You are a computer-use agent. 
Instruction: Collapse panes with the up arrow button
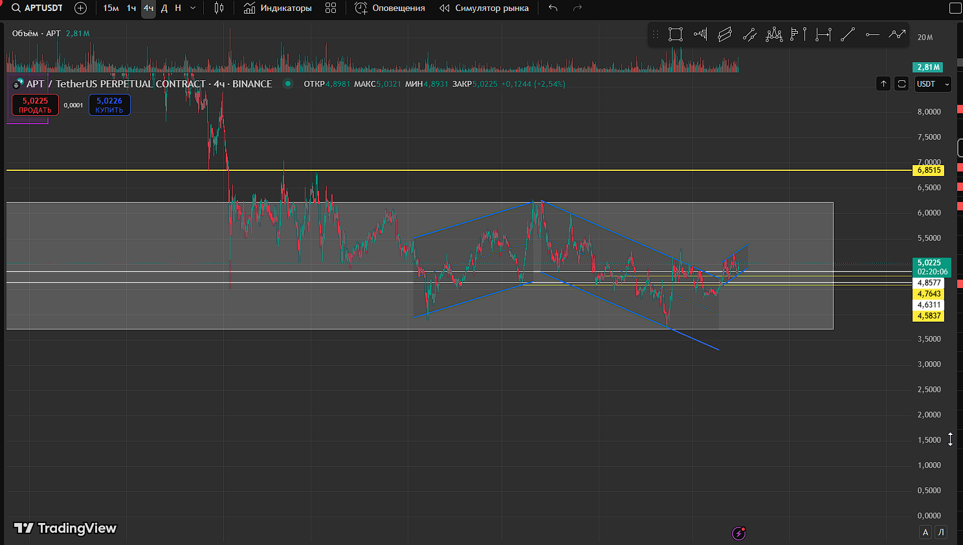coord(883,83)
